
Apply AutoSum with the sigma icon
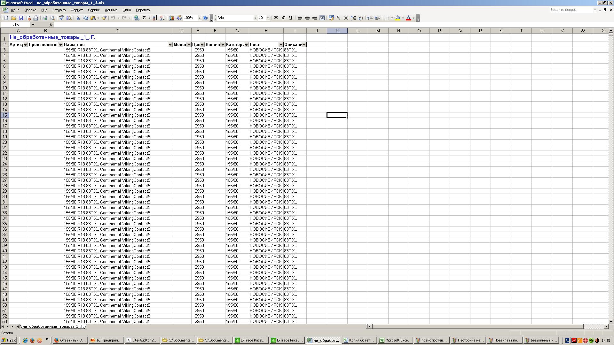pos(144,18)
